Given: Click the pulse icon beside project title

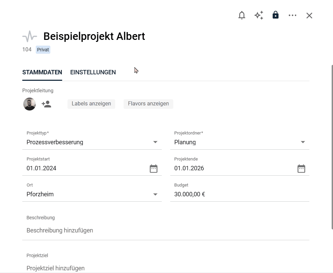Looking at the screenshot, I should click(30, 36).
